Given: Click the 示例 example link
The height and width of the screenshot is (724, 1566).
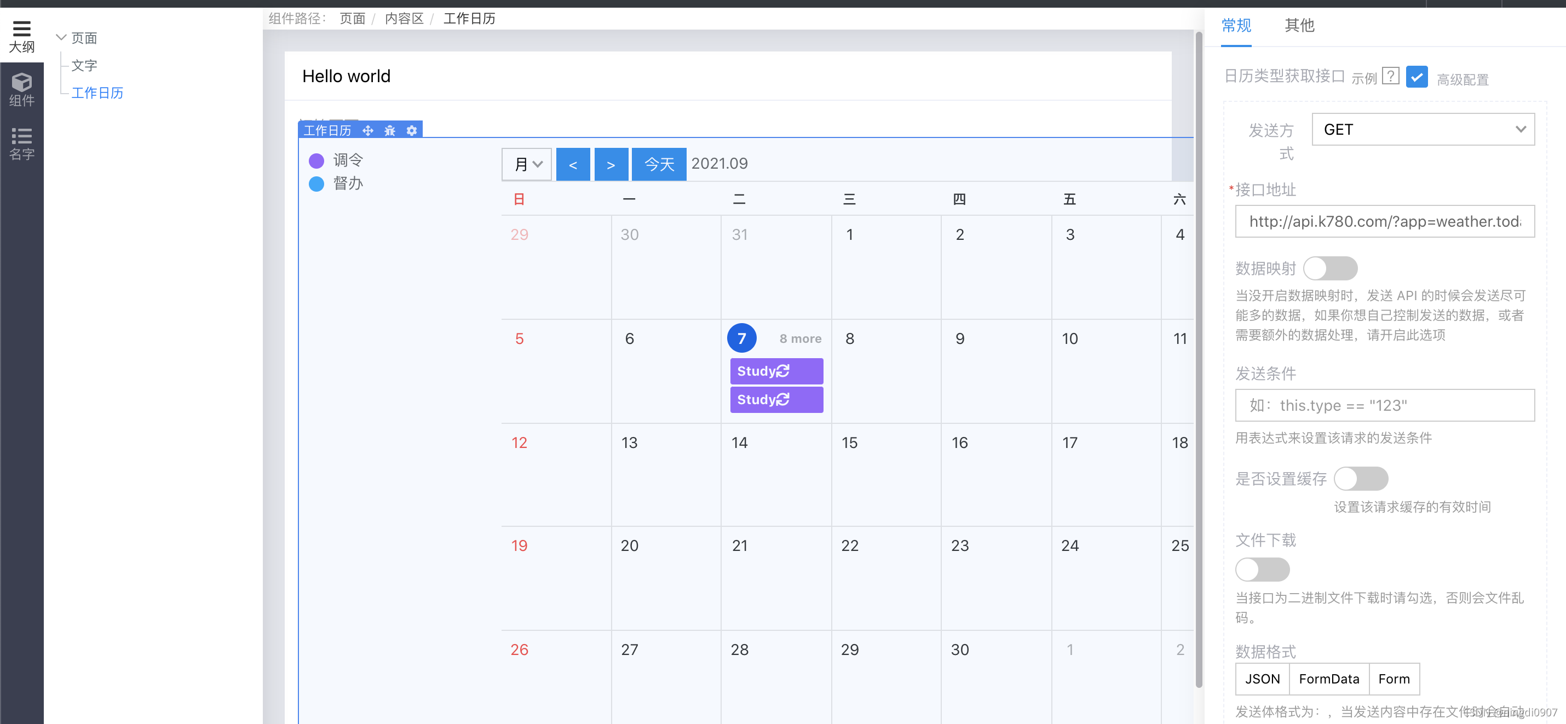Looking at the screenshot, I should (x=1363, y=78).
